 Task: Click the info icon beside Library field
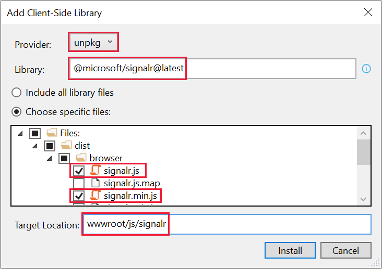[x=366, y=69]
